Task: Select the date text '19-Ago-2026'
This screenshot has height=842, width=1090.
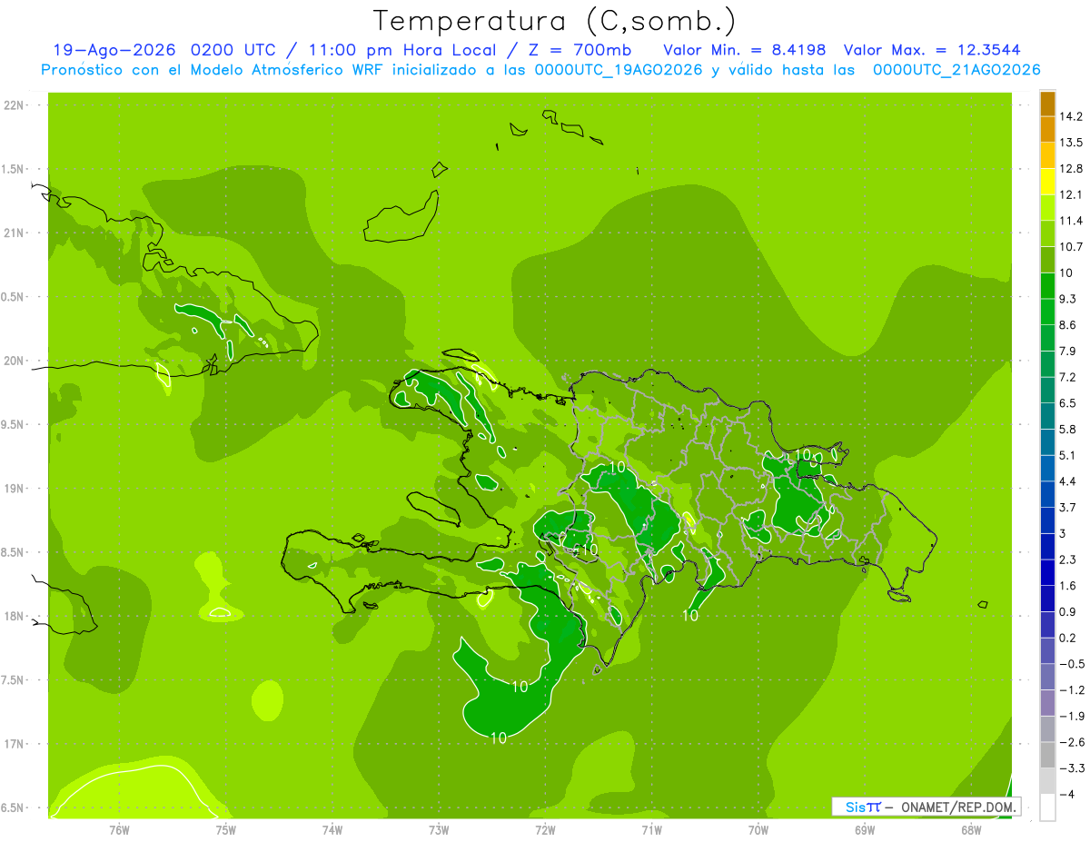Action: pos(114,50)
